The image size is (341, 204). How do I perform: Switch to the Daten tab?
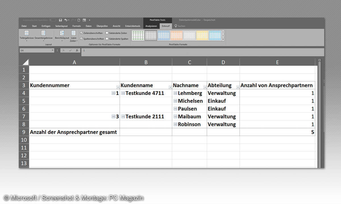pyautogui.click(x=89, y=26)
